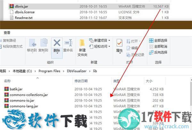Click Invert Selection (反向选择) icon
The image size is (192, 130).
point(151,52)
